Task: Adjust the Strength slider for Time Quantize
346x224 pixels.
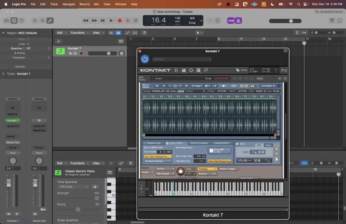Action: (x=97, y=198)
